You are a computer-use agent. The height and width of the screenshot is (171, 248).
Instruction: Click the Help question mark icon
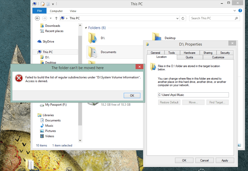tap(240, 11)
